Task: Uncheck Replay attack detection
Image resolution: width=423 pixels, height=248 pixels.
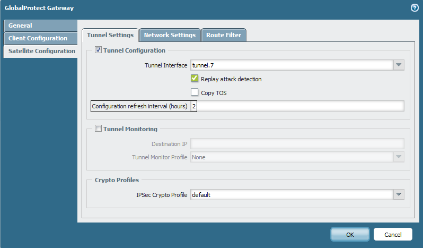Action: point(195,79)
